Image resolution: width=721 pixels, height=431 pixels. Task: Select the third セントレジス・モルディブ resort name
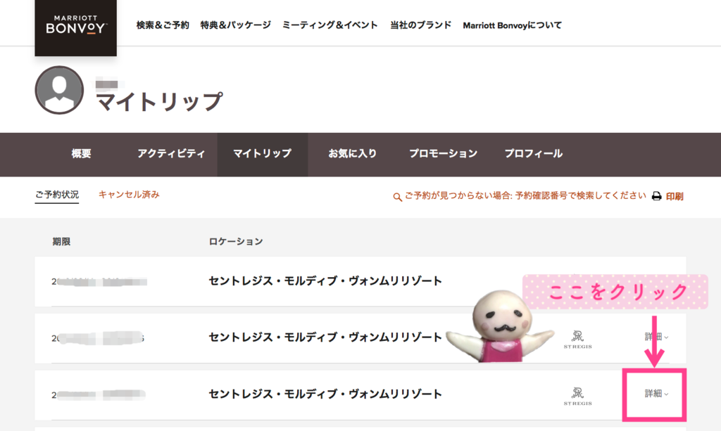coord(325,394)
